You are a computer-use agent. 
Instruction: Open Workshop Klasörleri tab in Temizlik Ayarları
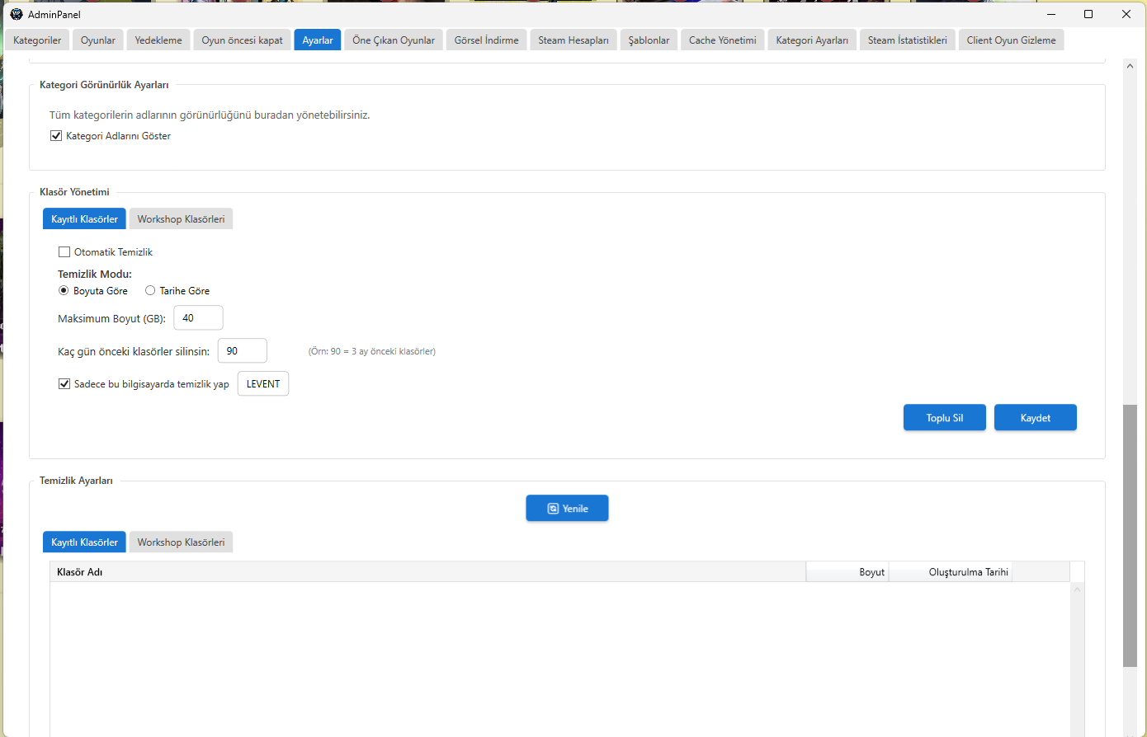pyautogui.click(x=181, y=542)
